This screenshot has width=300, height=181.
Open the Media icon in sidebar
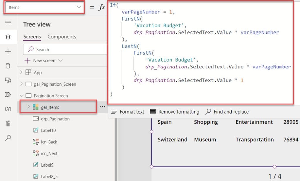click(8, 80)
